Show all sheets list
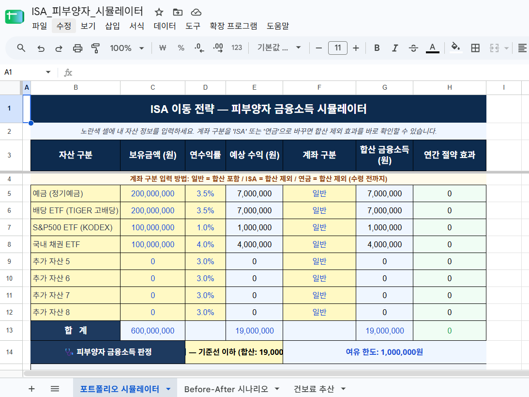The height and width of the screenshot is (397, 529). point(55,389)
